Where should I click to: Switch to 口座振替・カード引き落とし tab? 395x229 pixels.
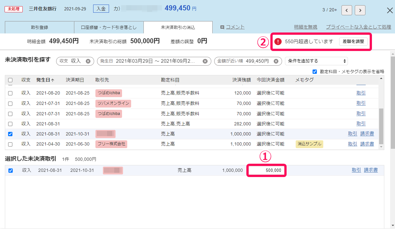tap(109, 27)
